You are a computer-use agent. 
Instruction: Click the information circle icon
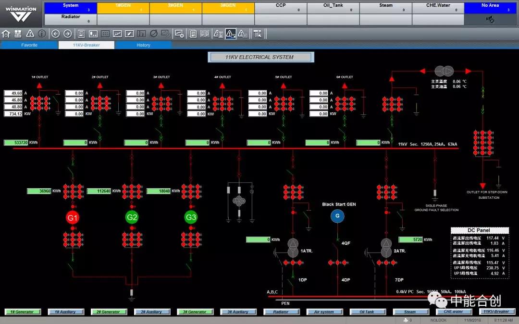[x=42, y=34]
